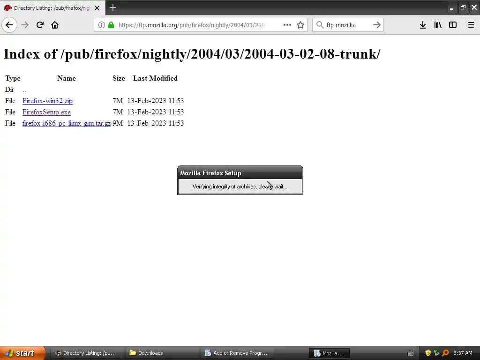Viewport: 480px width, 360px height.
Task: Click the Firefox-win32.zip date 13-Feb-2023 11:53
Action: coord(156,101)
